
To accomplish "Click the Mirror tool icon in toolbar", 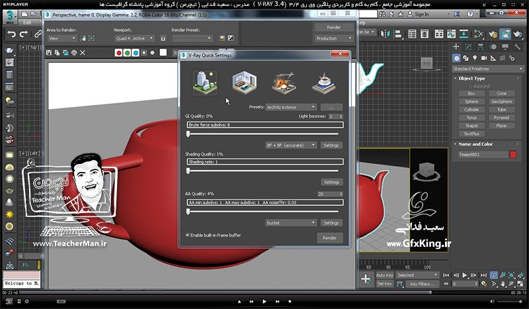I will coord(385,34).
